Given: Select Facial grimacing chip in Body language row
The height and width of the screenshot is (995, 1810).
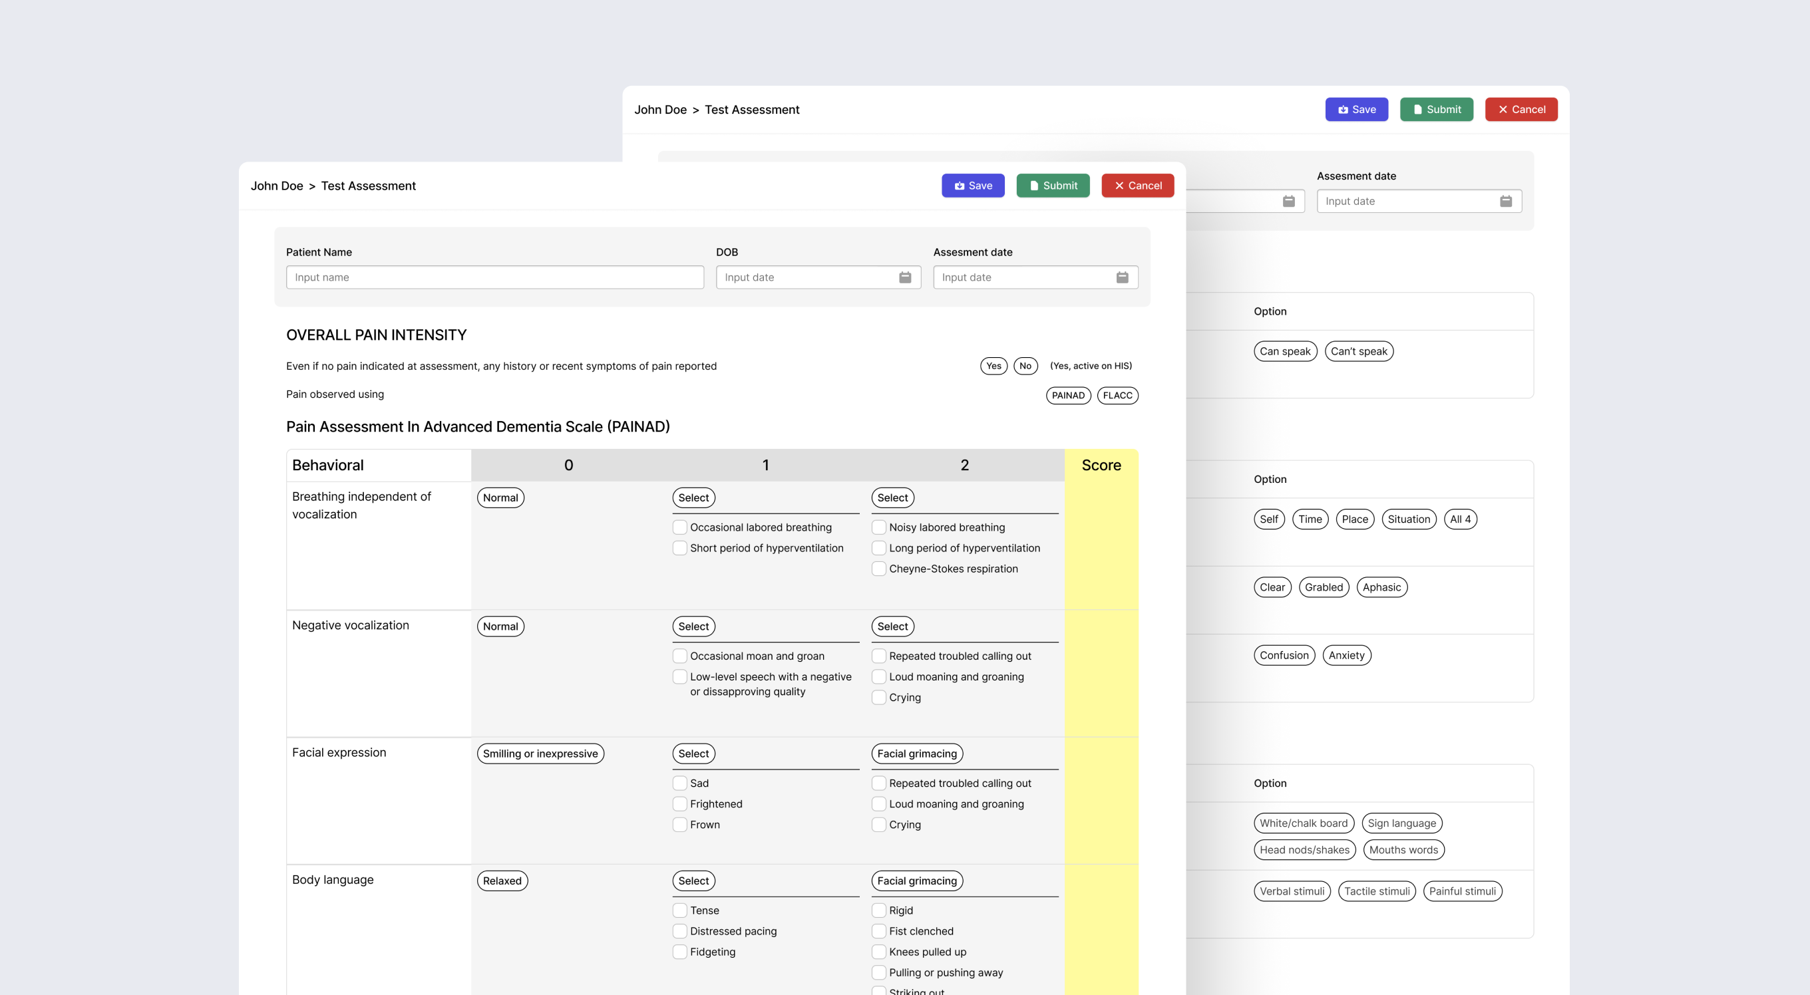Looking at the screenshot, I should pos(917,881).
